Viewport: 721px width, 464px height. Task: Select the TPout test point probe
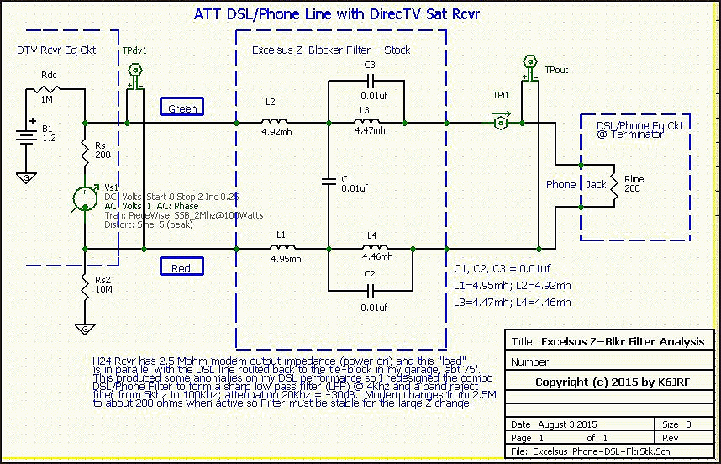pyautogui.click(x=529, y=63)
